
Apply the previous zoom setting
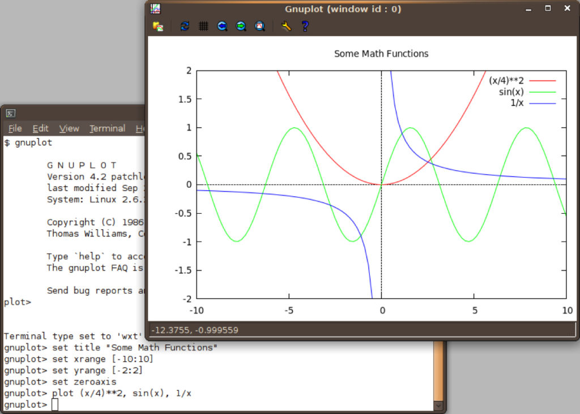(222, 26)
